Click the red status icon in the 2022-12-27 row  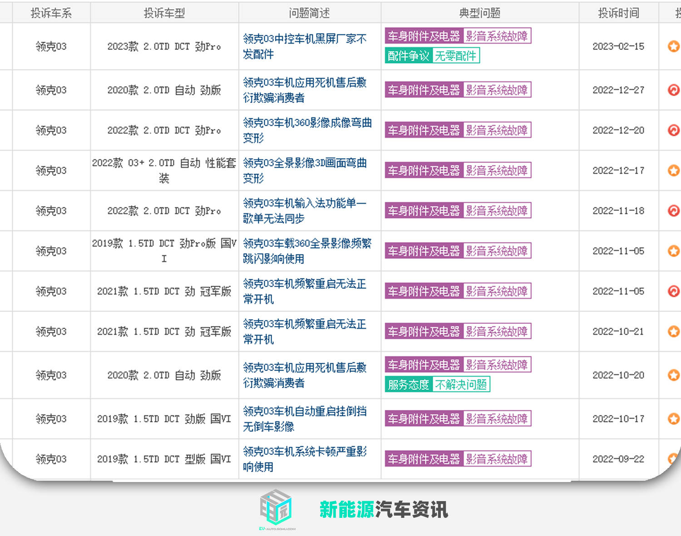coord(674,90)
